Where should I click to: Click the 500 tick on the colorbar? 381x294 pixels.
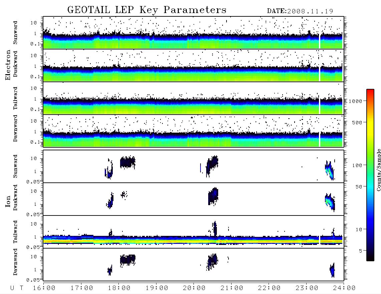357,122
